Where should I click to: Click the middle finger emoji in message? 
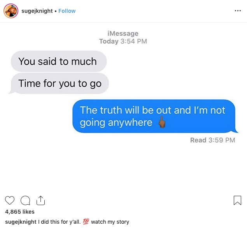point(162,122)
